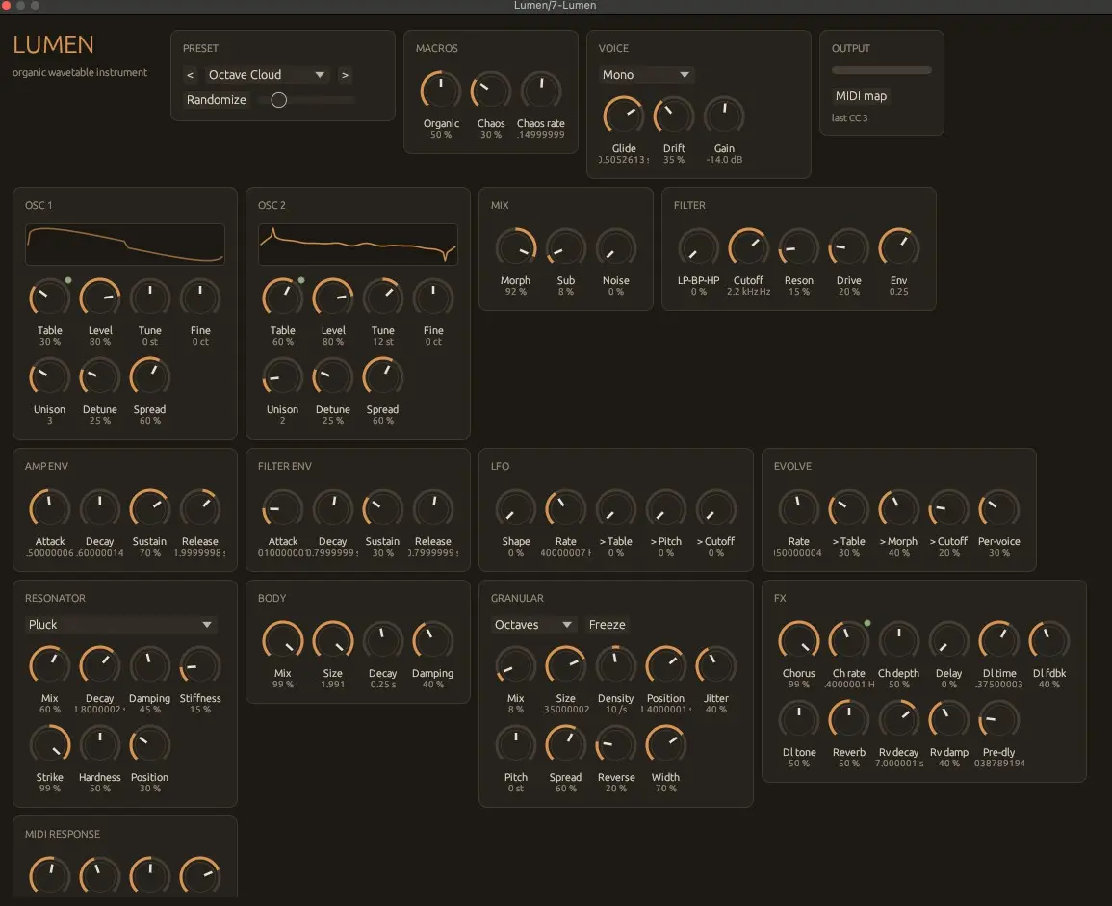
Task: Click the OSC 1 waveform display
Action: [x=125, y=245]
